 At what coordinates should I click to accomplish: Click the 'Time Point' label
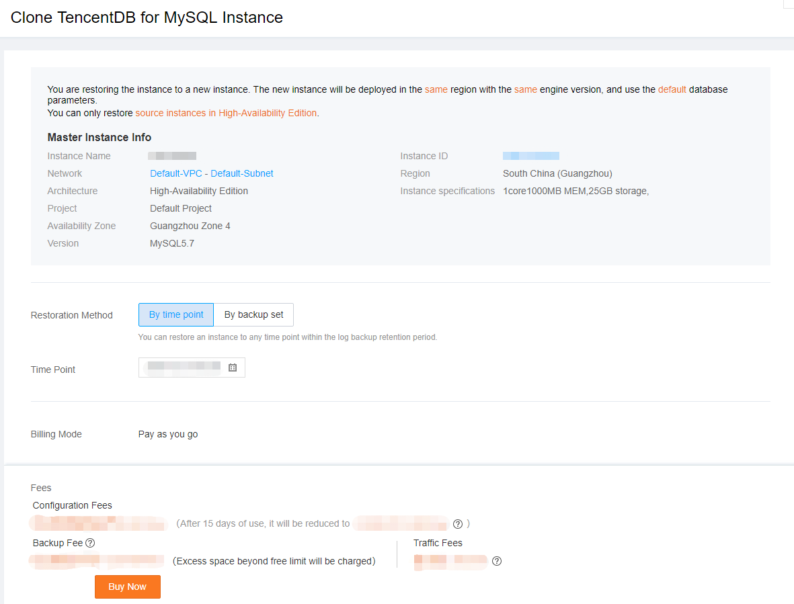point(53,370)
